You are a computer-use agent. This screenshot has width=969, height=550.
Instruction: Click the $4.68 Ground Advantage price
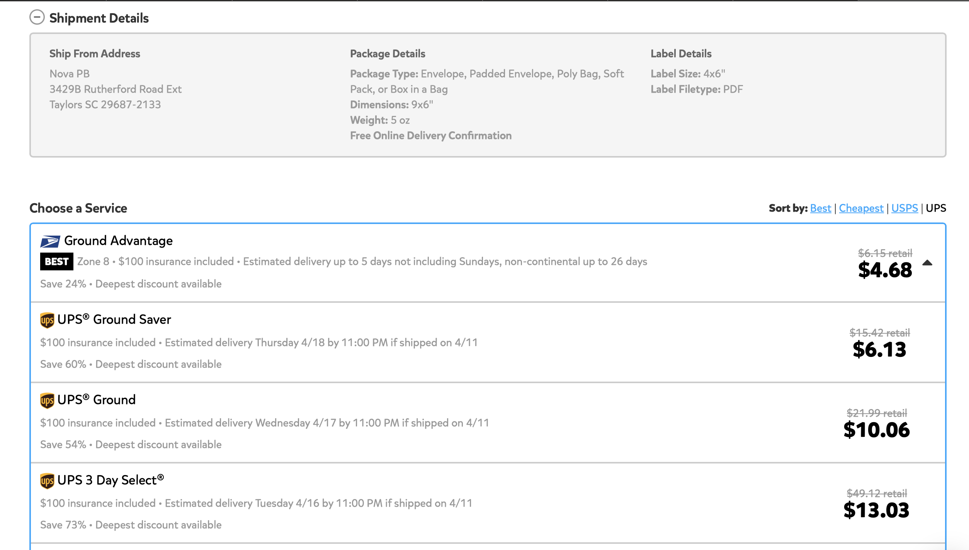885,270
